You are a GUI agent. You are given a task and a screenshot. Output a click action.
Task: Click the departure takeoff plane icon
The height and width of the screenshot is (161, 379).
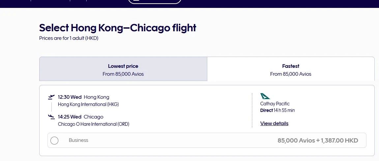point(51,97)
